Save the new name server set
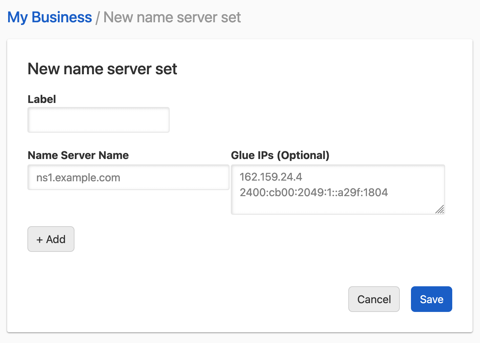The width and height of the screenshot is (480, 343). click(431, 299)
